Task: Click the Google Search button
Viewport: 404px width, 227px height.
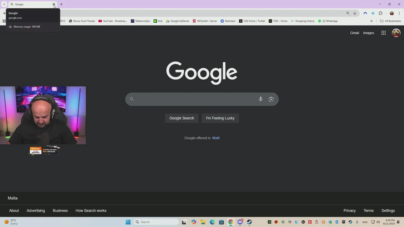Action: click(182, 118)
